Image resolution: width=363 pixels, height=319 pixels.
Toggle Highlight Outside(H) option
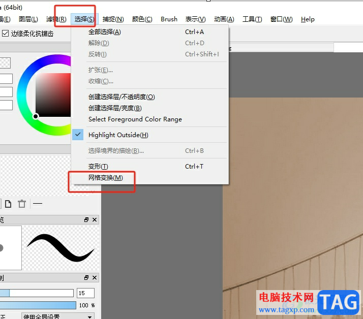coord(150,135)
